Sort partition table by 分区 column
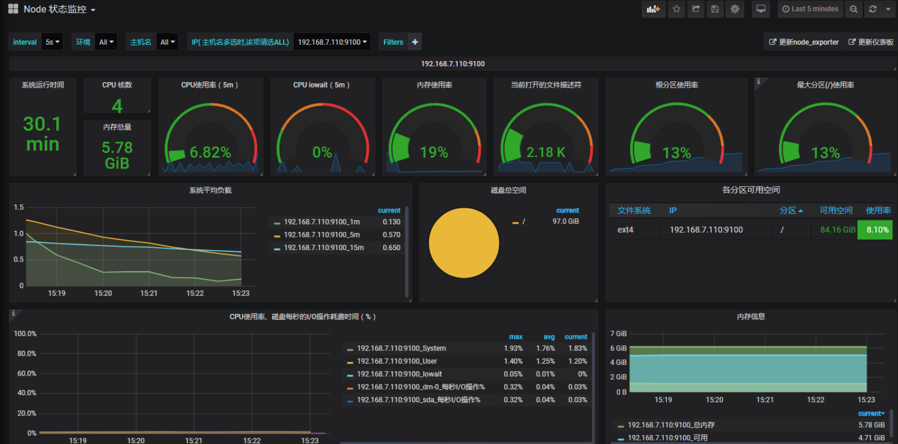This screenshot has width=898, height=444. [791, 210]
